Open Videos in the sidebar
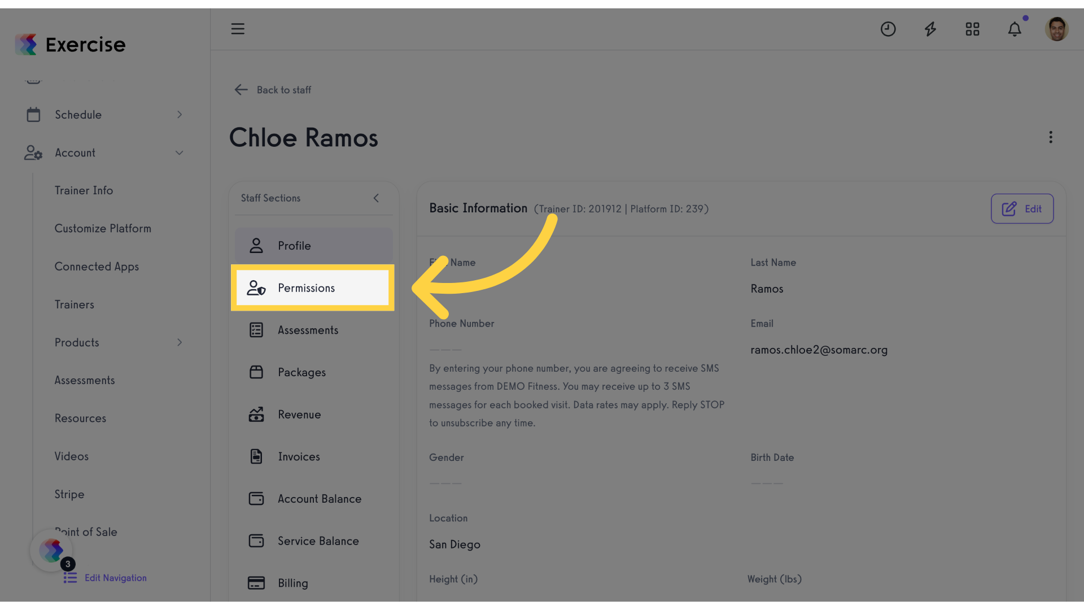Screen dimensions: 1084x610 (72, 456)
